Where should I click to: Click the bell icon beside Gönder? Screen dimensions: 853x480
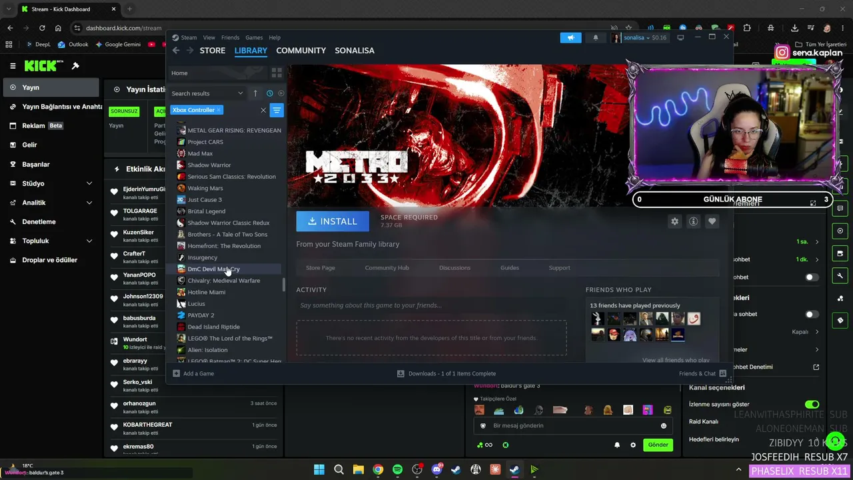pos(617,445)
